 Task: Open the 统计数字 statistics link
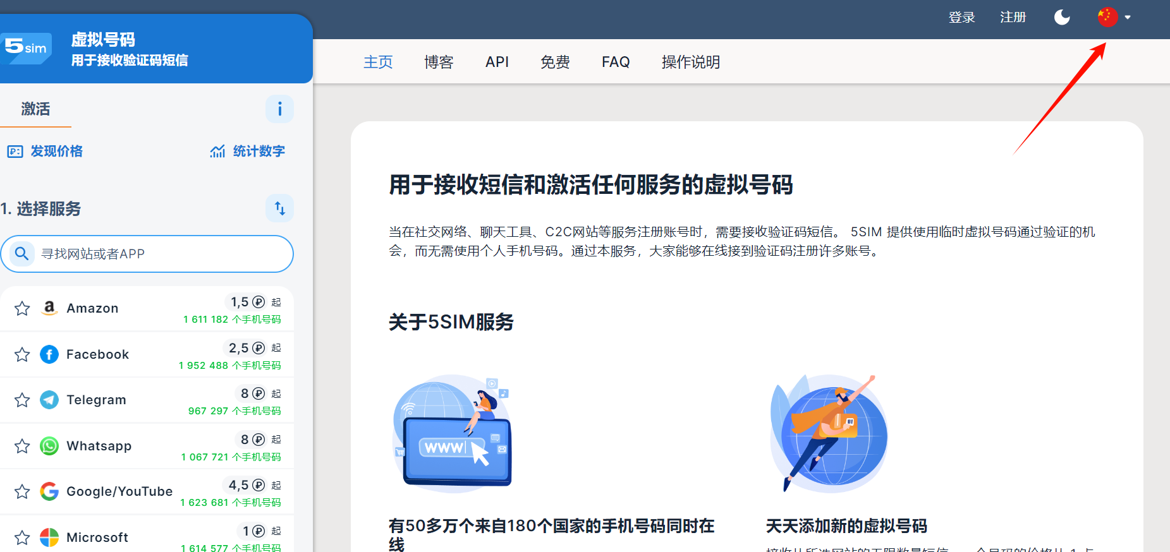click(x=259, y=152)
